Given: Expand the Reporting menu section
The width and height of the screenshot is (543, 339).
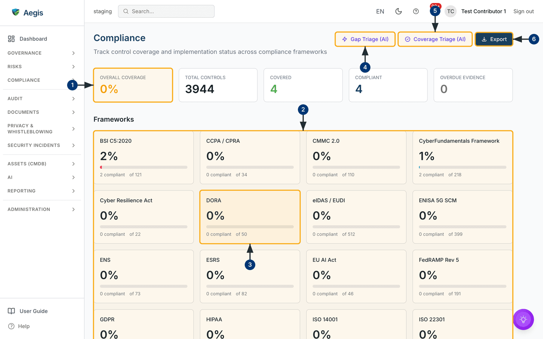Looking at the screenshot, I should [42, 191].
